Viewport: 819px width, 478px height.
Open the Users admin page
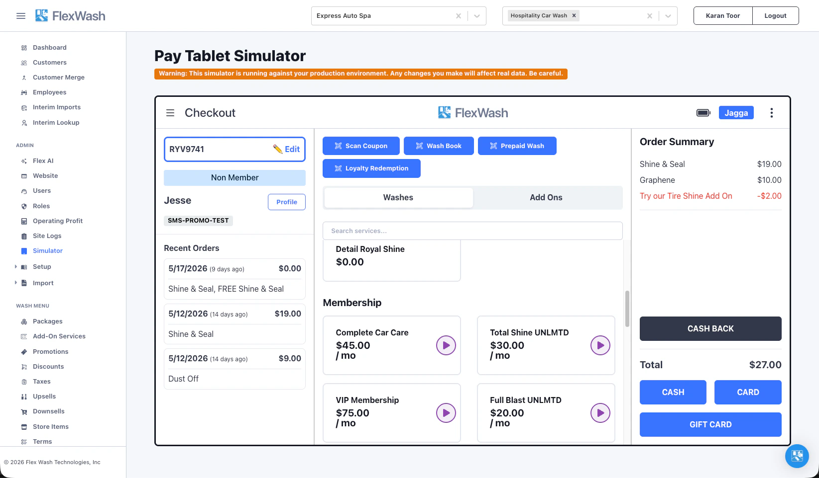[x=42, y=191]
